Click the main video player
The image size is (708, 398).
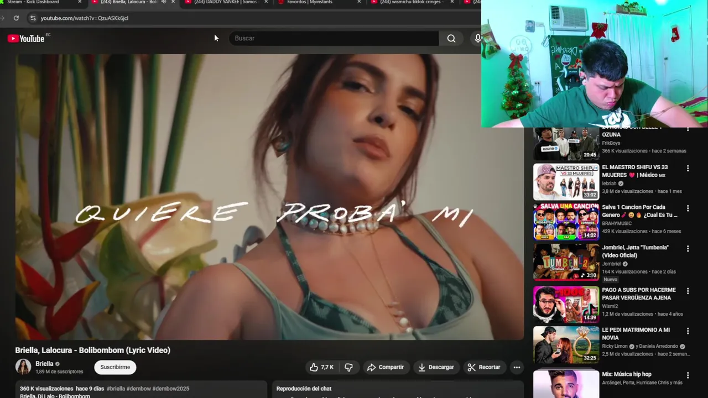point(269,197)
